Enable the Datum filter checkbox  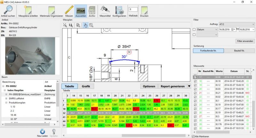tap(194, 29)
